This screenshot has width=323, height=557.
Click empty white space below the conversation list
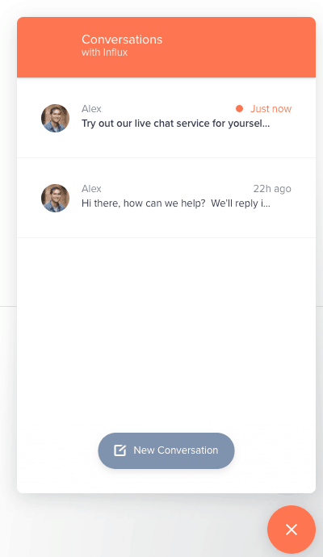(x=166, y=330)
